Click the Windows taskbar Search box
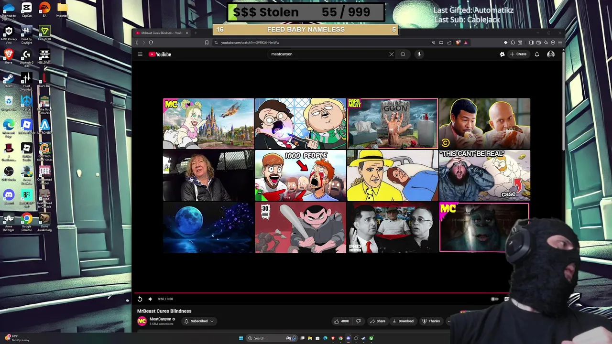This screenshot has height=344, width=612. coord(271,338)
